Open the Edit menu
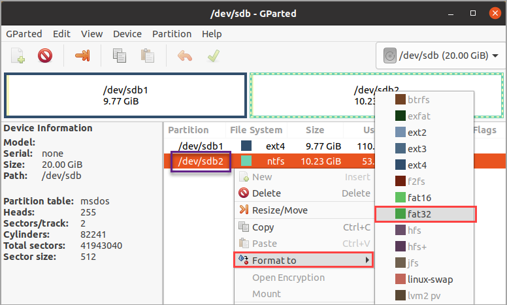 62,34
